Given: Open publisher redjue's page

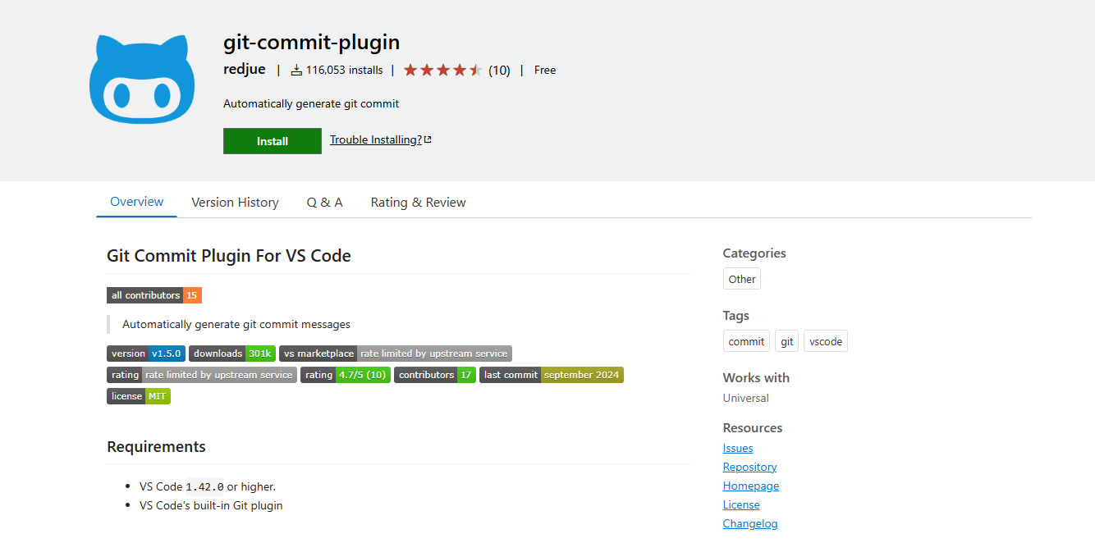Looking at the screenshot, I should 245,70.
